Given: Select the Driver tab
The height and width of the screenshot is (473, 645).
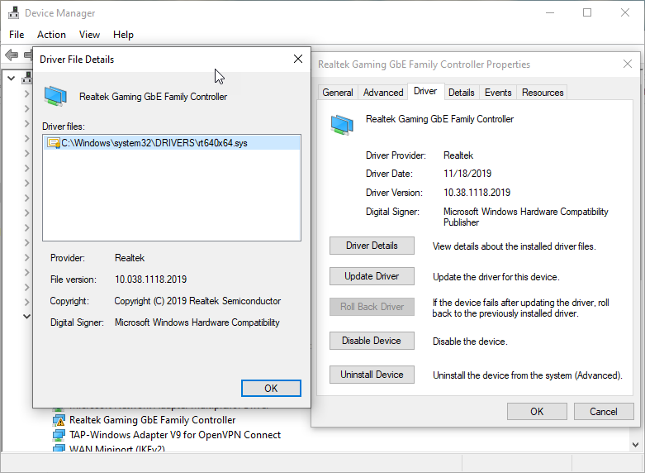Looking at the screenshot, I should click(x=425, y=91).
